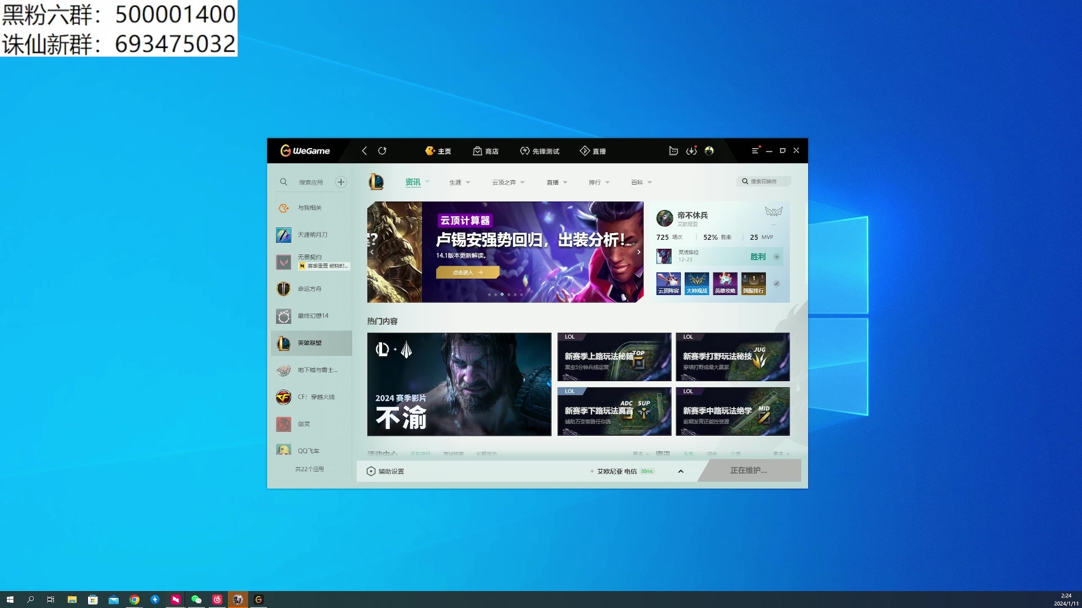Viewport: 1082px width, 608px height.
Task: Open WeChat from the Windows taskbar
Action: tap(196, 600)
